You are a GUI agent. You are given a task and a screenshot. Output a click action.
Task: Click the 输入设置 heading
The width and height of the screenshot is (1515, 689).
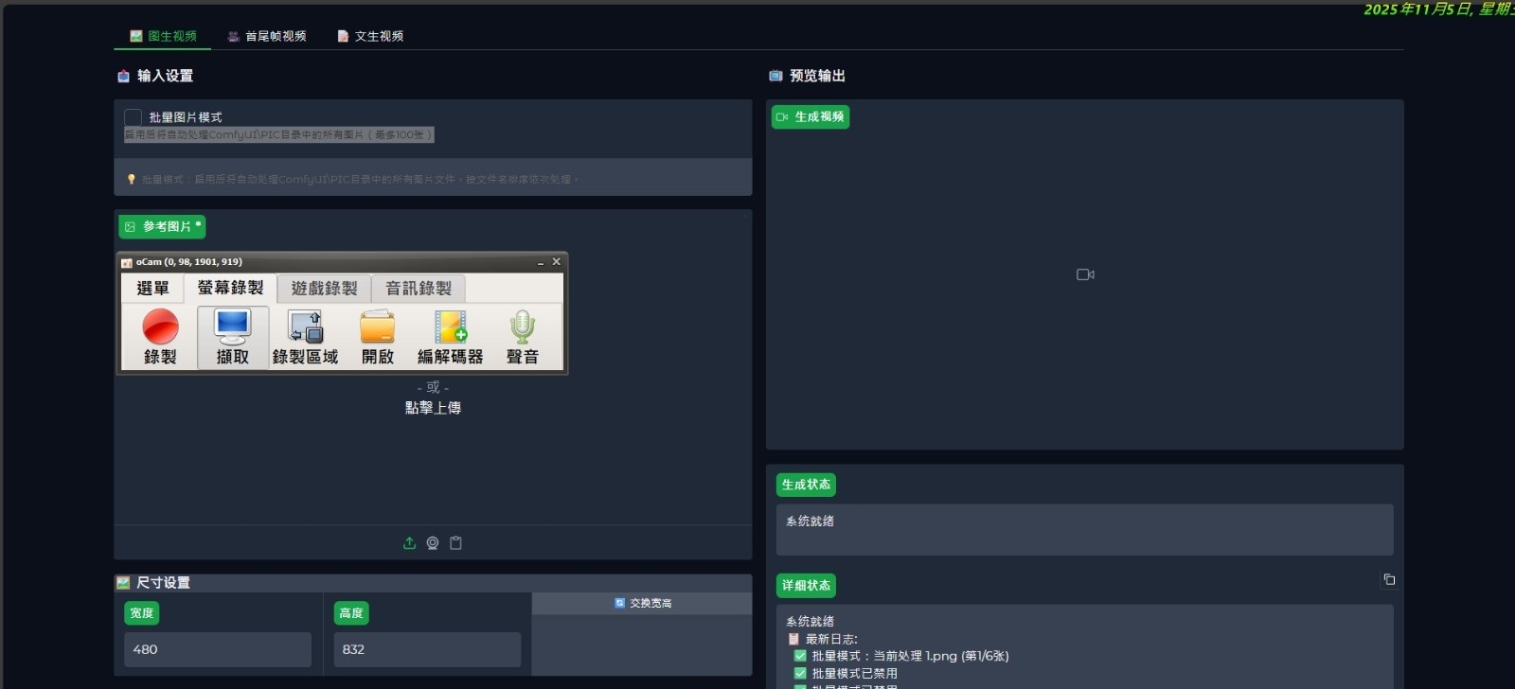coord(155,76)
